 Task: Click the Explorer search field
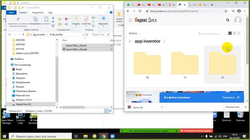click(x=100, y=35)
